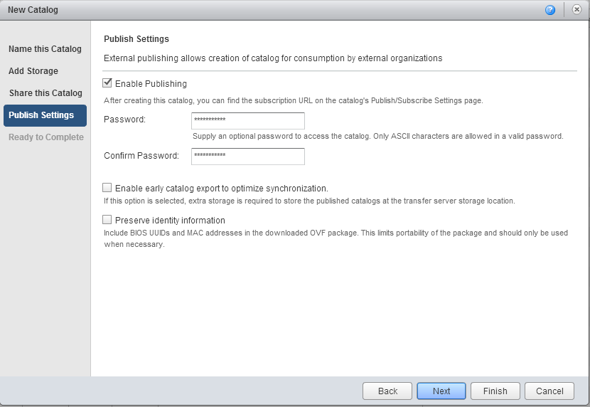Viewport: 590px width, 407px height.
Task: Focus the Password input field
Action: 247,120
